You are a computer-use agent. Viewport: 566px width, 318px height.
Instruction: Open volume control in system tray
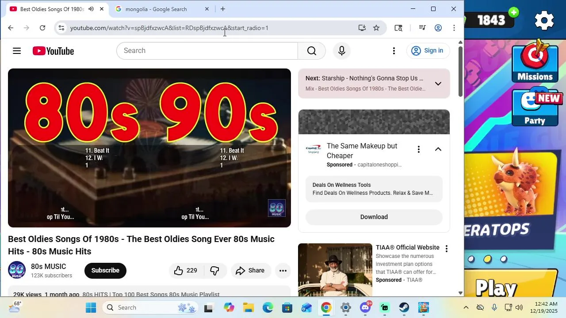click(519, 307)
